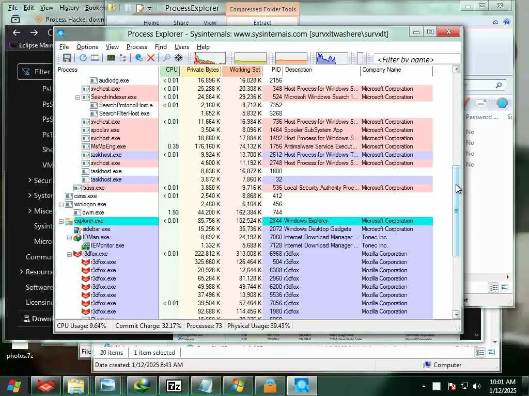Select the sidebar.exe process row

coord(244,229)
